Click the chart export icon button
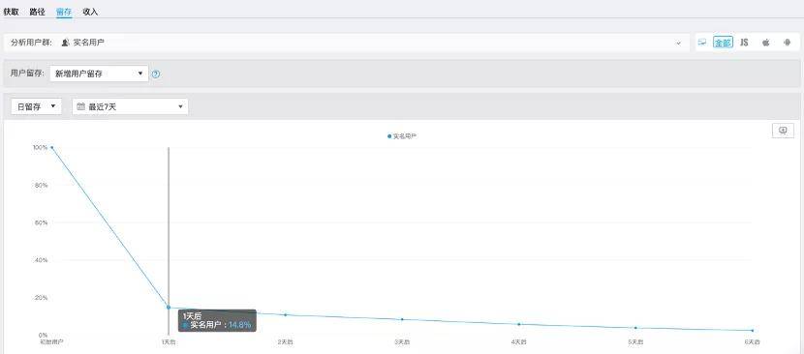 pos(783,131)
